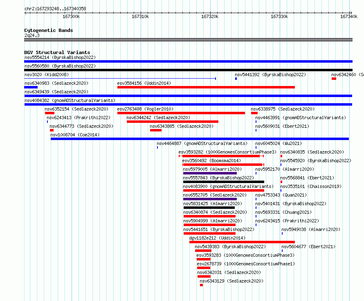Click nsv4083900 (gnomADStructuralVariants) label
The image size is (364, 301).
pos(229,186)
